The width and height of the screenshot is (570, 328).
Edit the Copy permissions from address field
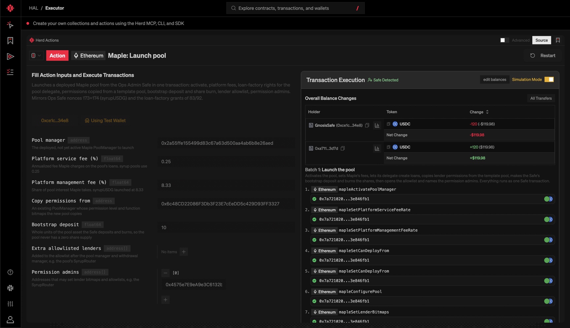coord(226,204)
